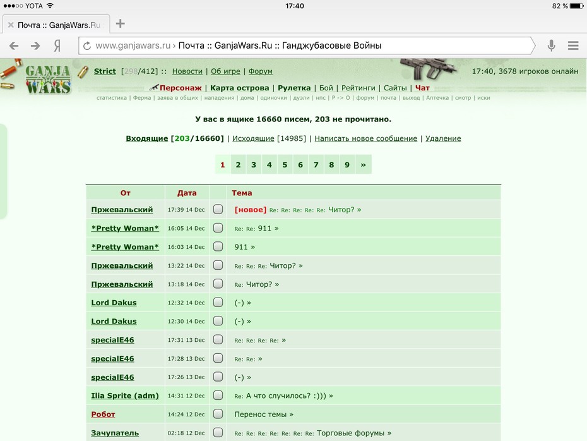Check the Ilia Sprite message checkbox
The height and width of the screenshot is (441, 587).
[218, 396]
